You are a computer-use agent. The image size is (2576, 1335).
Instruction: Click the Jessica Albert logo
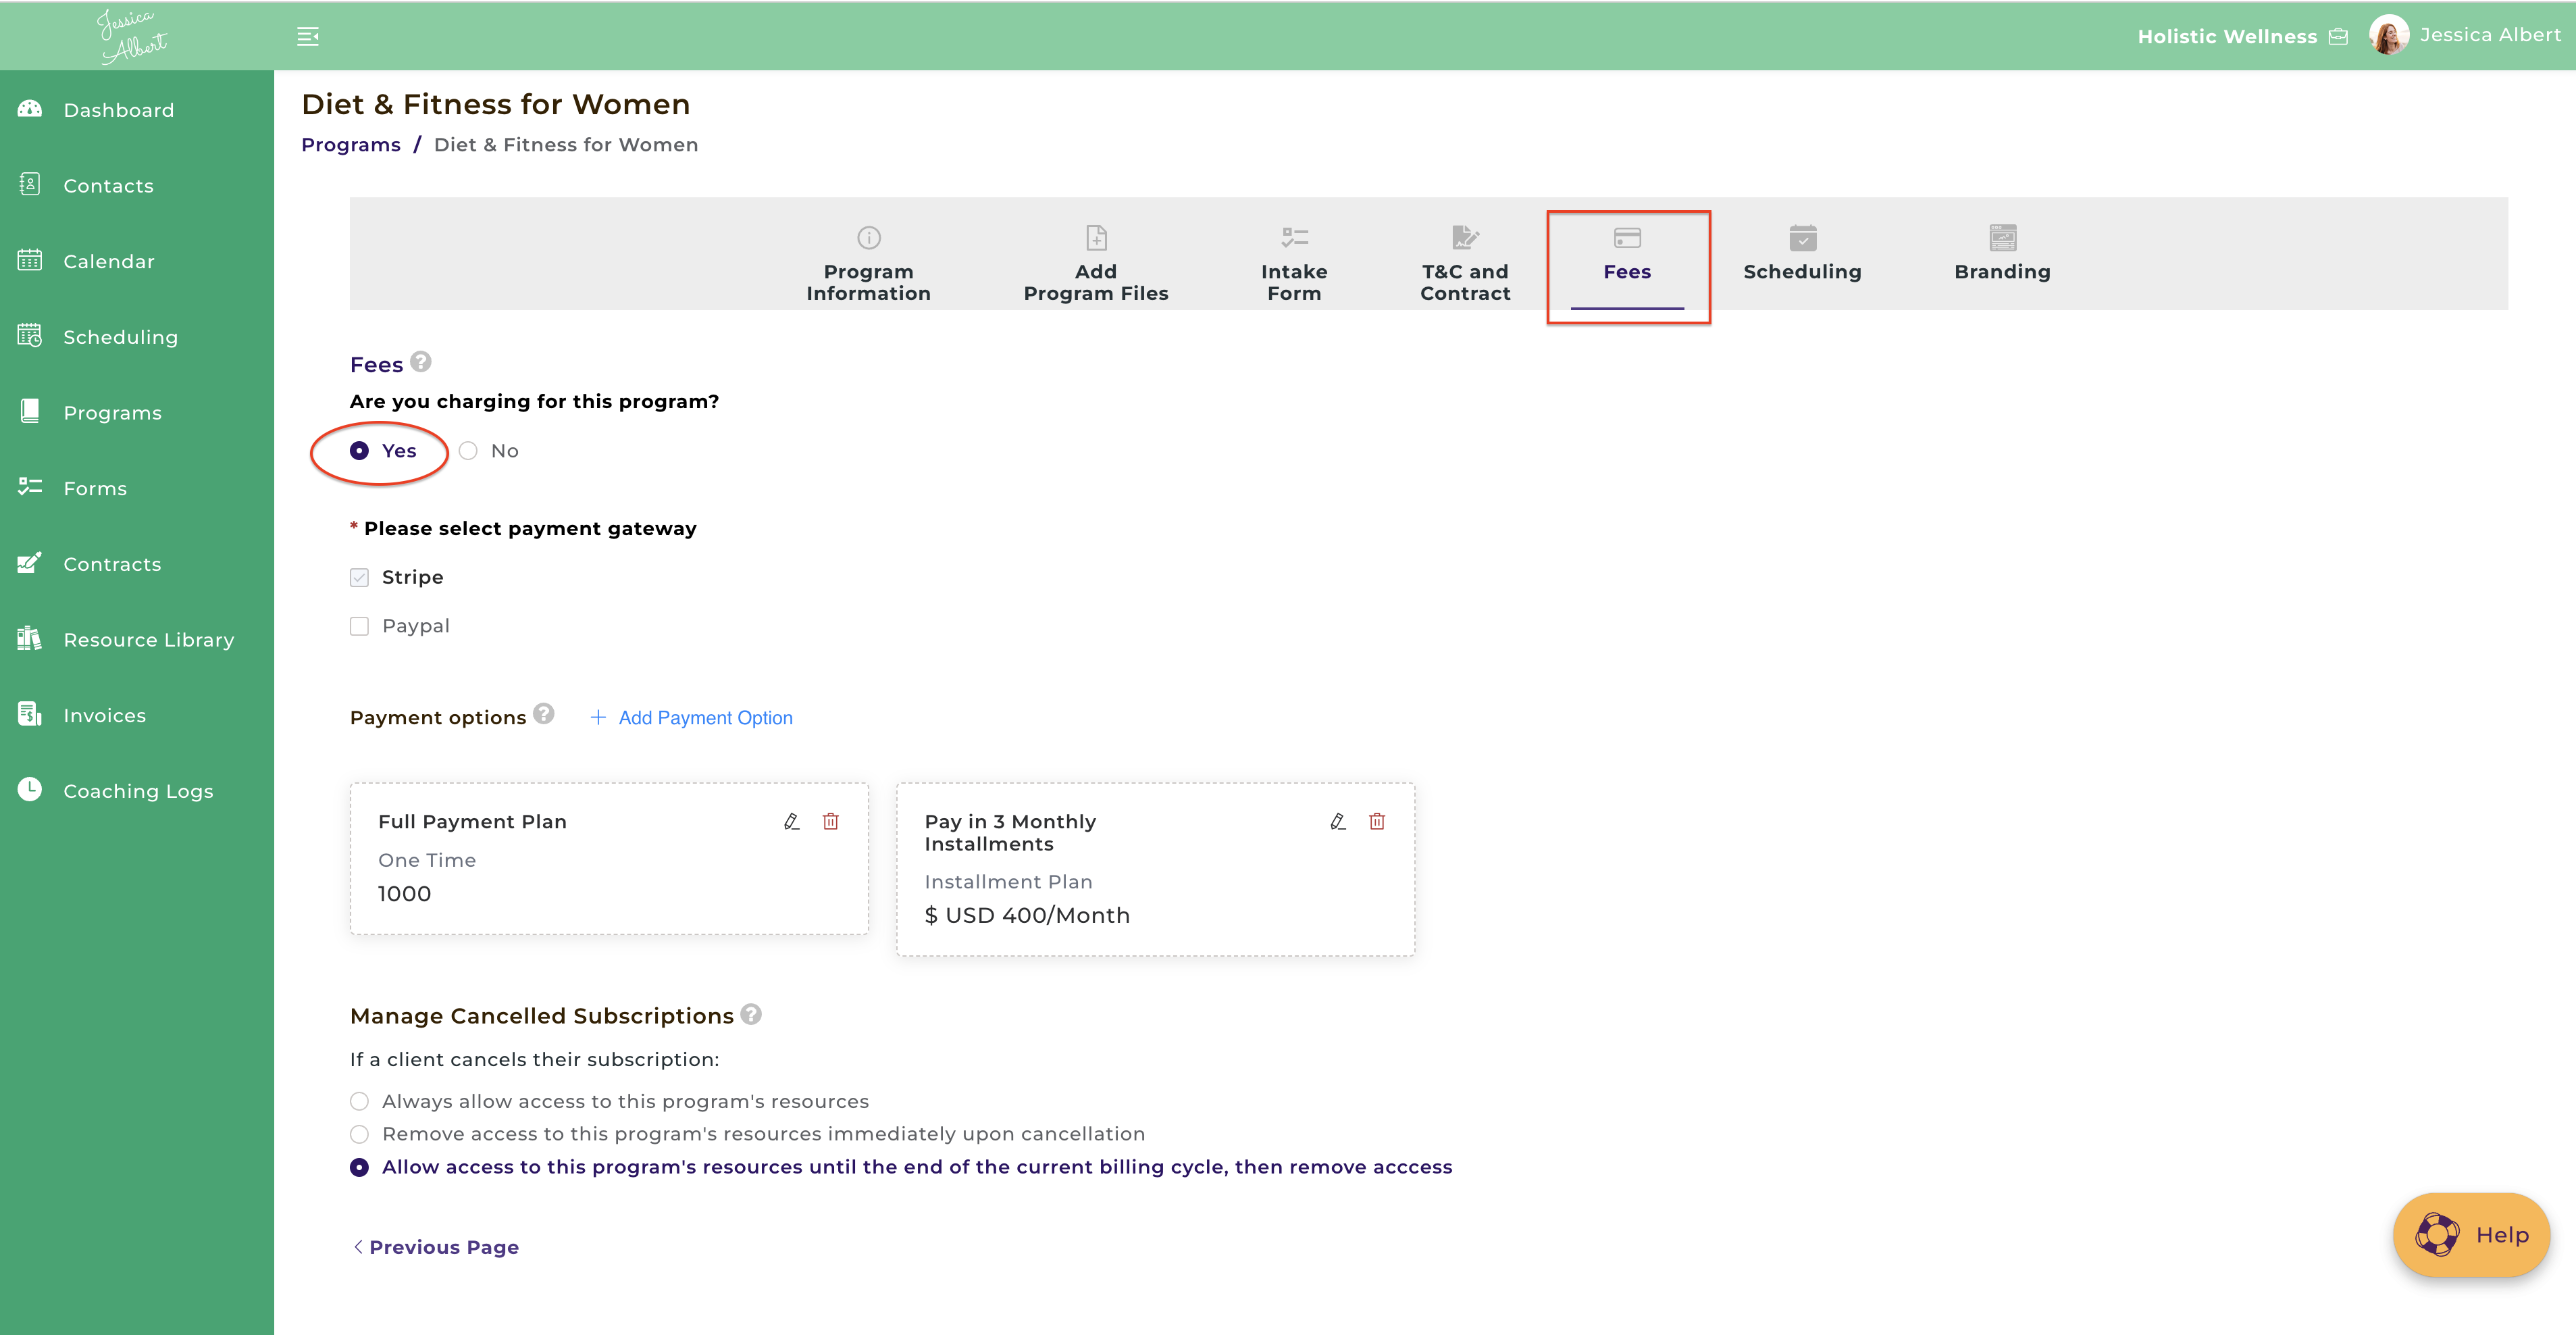(133, 36)
